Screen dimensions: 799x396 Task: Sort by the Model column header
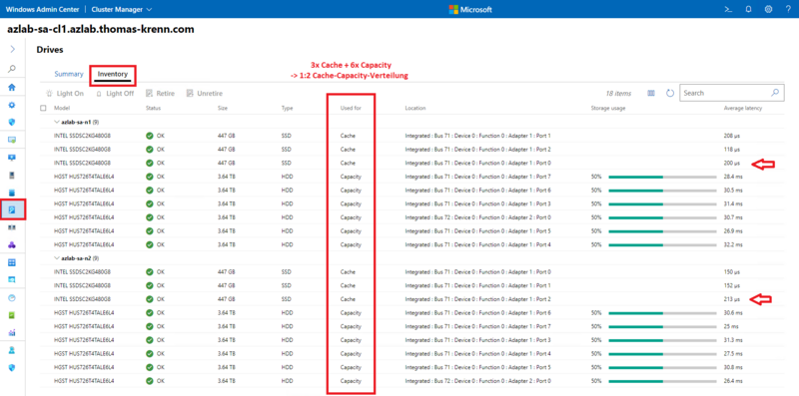[x=62, y=109]
